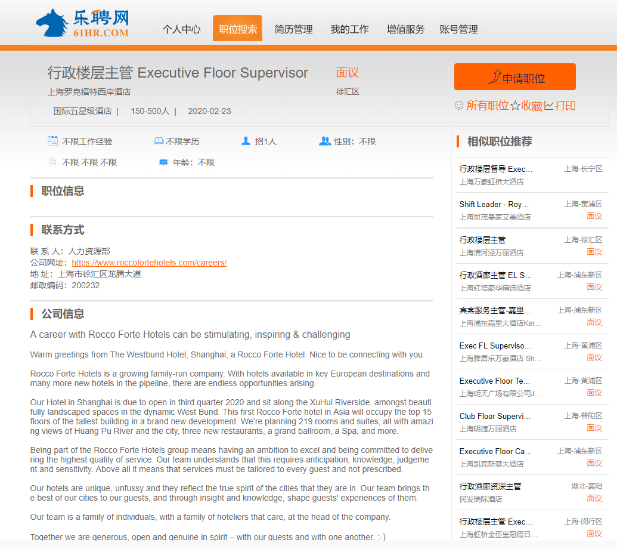Click the book icon next to 不限学历
Image resolution: width=617 pixels, height=549 pixels.
159,141
